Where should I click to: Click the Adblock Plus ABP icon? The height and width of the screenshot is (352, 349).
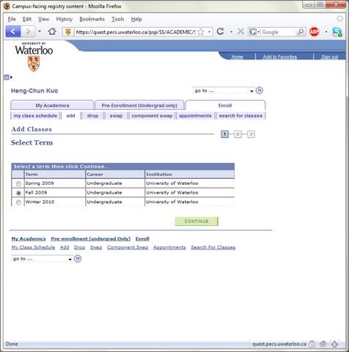(x=314, y=32)
